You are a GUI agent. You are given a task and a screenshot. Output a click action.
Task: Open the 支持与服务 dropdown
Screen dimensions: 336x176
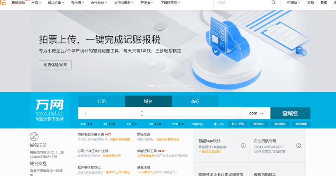coord(124,3)
